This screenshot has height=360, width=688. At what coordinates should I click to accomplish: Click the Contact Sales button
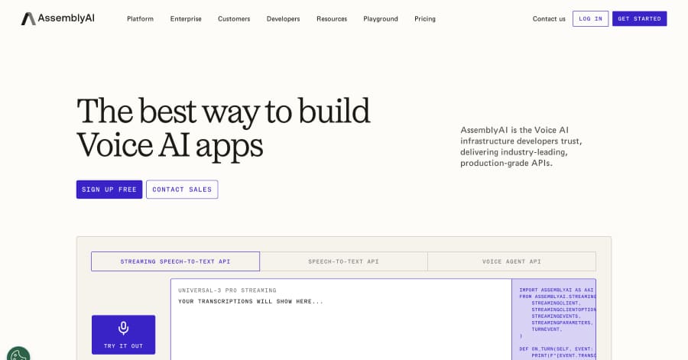[182, 190]
